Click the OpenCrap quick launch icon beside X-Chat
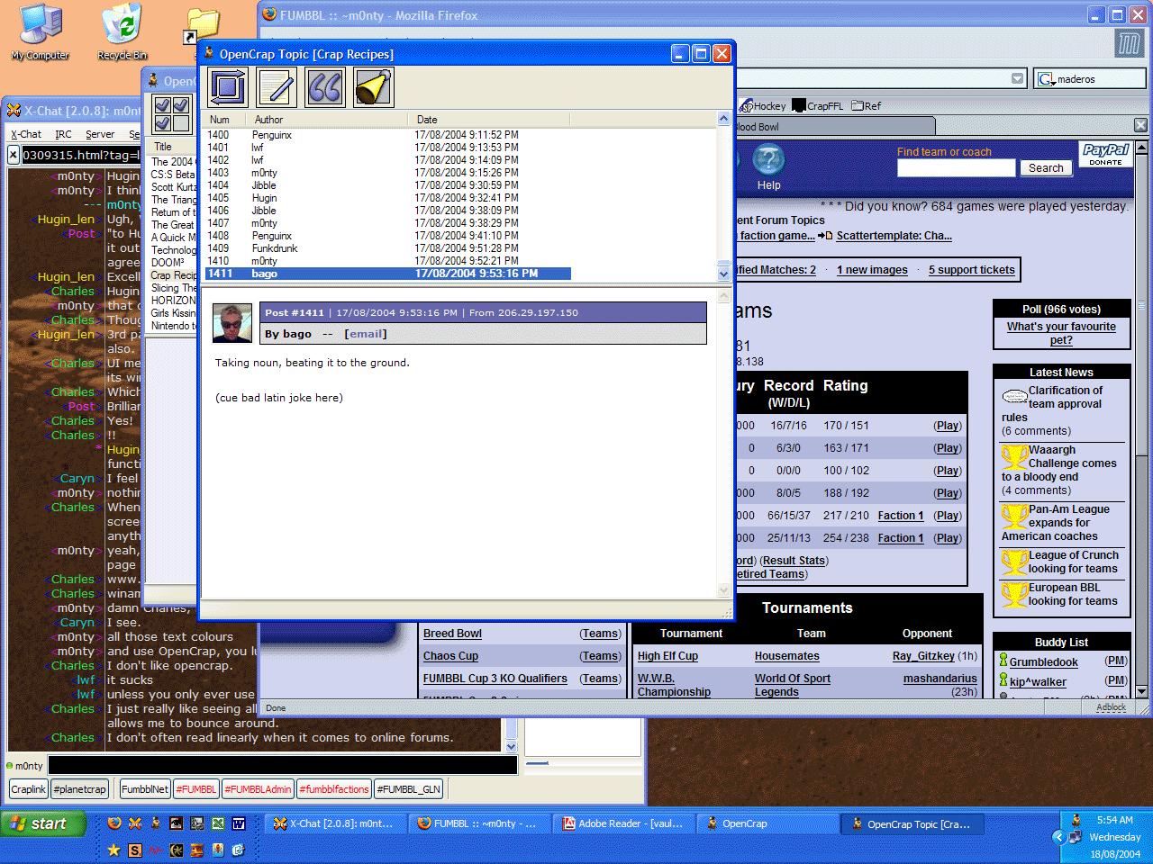Image resolution: width=1153 pixels, height=864 pixels. [156, 823]
